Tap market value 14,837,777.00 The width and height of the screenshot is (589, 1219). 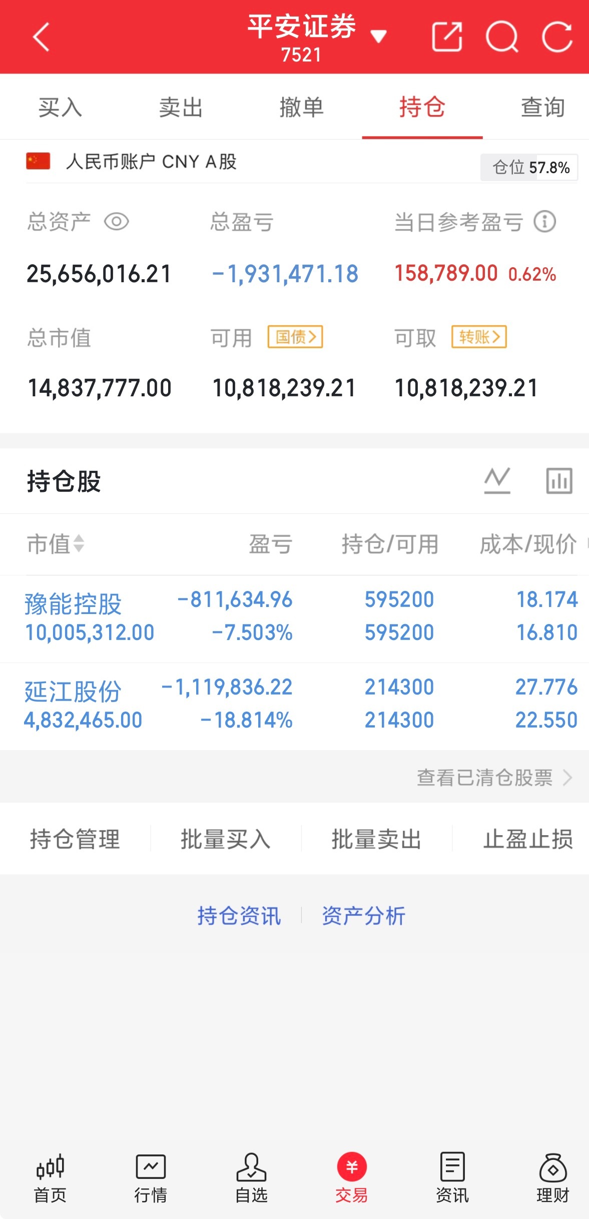point(100,388)
